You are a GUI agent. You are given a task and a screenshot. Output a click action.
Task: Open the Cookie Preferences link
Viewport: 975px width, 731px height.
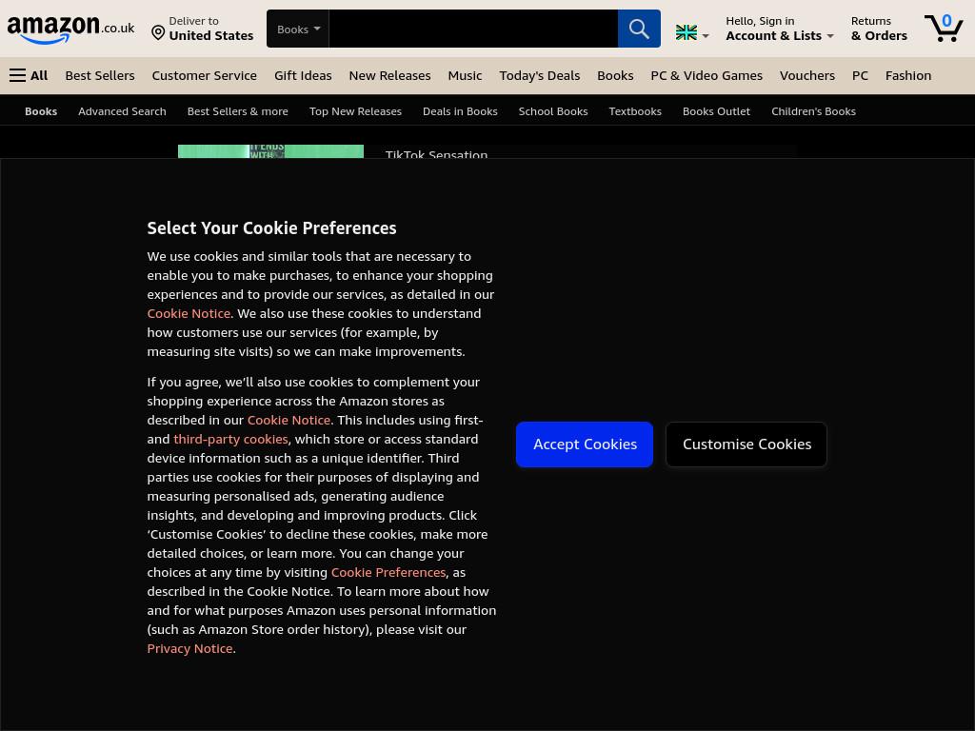388,572
